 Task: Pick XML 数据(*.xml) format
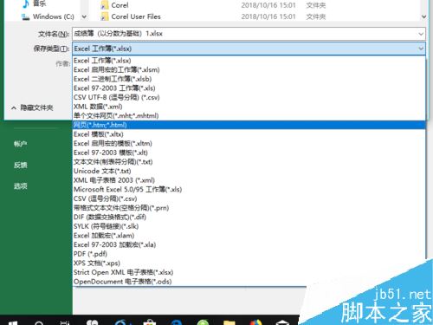[249, 107]
